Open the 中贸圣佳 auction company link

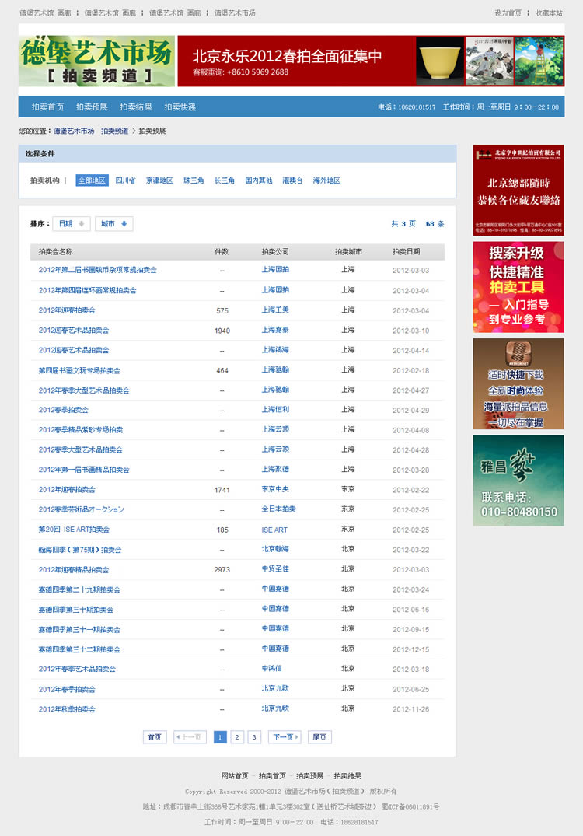(x=275, y=569)
